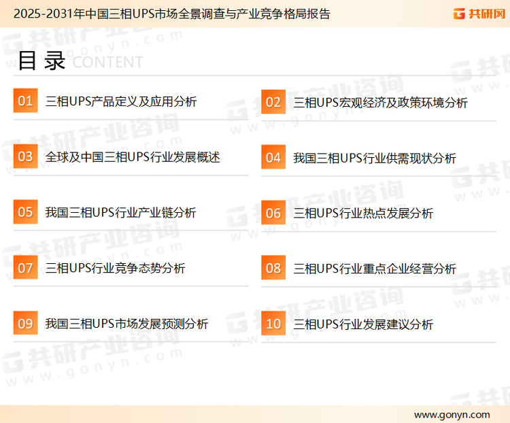Open 三相UPS产品定义及应用分析 chapter
Image resolution: width=510 pixels, height=423 pixels.
[x=121, y=102]
